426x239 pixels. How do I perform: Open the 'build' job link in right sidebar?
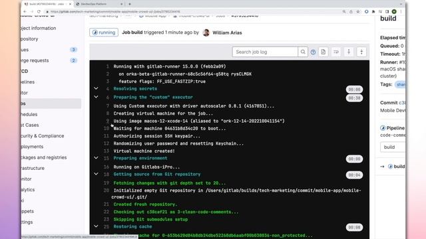tap(399, 167)
